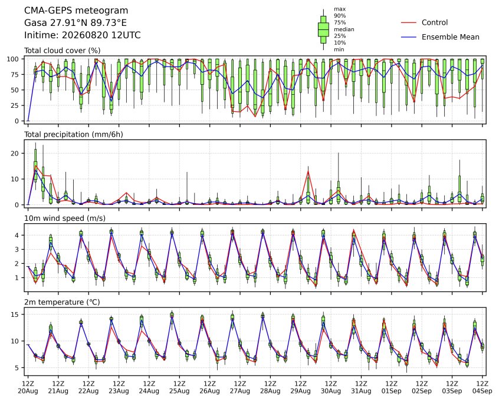This screenshot has width=499, height=401.
Task: Select the 'Ensemble Mean' legend label
Action: point(450,37)
